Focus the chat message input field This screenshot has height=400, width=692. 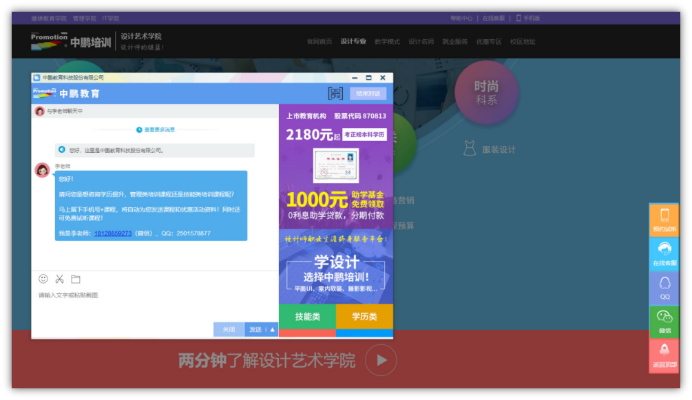click(x=154, y=304)
